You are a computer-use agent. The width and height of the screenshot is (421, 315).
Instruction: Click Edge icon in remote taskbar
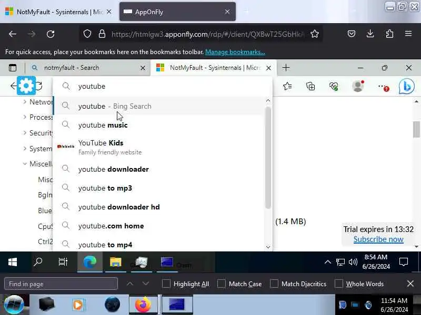(89, 261)
